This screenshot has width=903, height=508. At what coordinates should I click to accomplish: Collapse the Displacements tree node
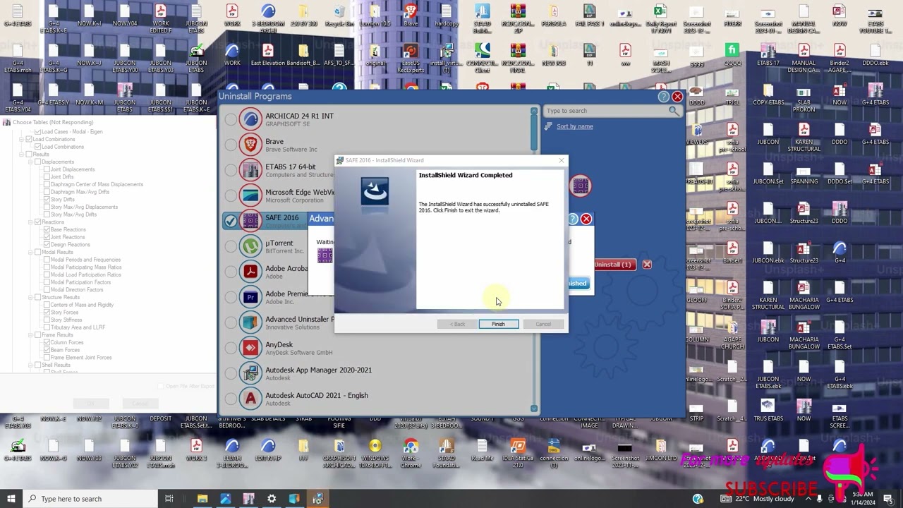[30, 162]
